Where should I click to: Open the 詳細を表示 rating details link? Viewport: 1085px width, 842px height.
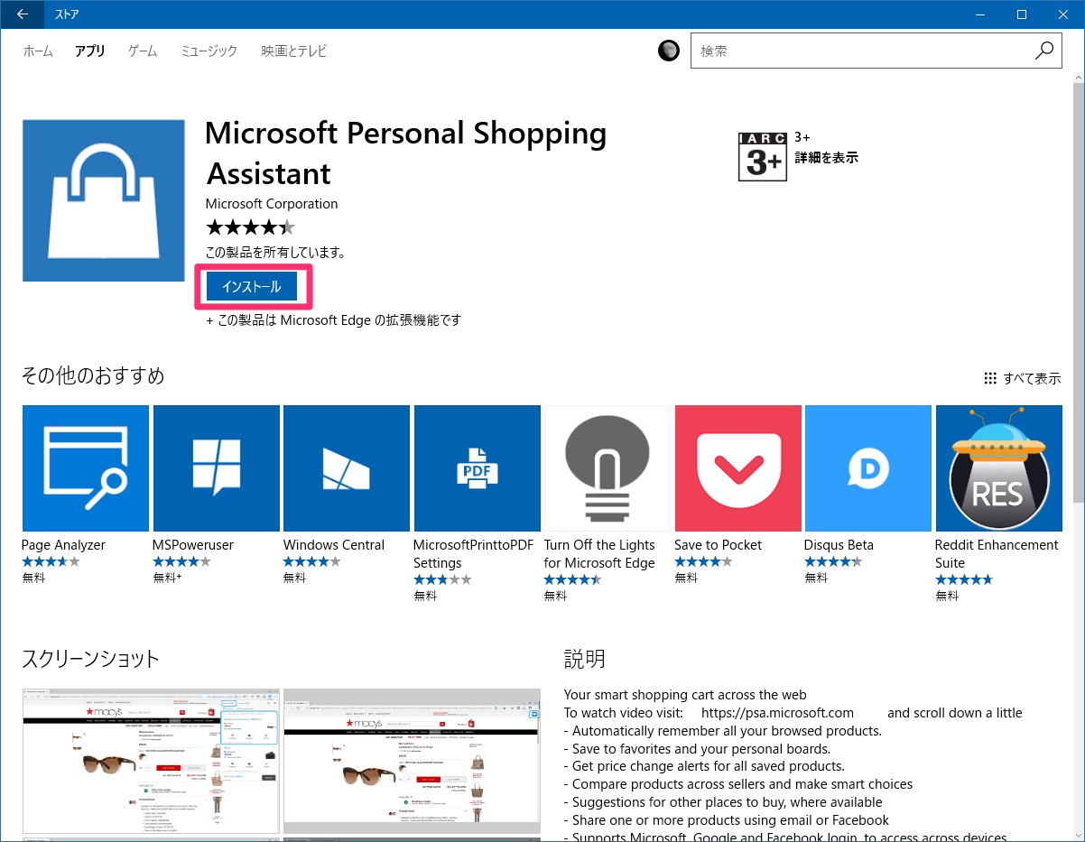point(826,158)
